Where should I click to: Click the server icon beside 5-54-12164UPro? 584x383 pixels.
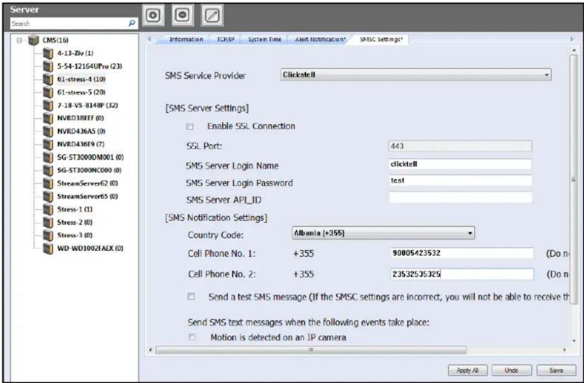[x=48, y=66]
